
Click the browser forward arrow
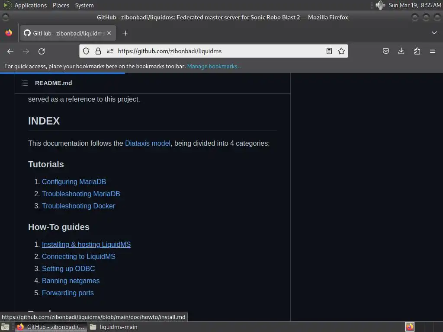tap(26, 51)
